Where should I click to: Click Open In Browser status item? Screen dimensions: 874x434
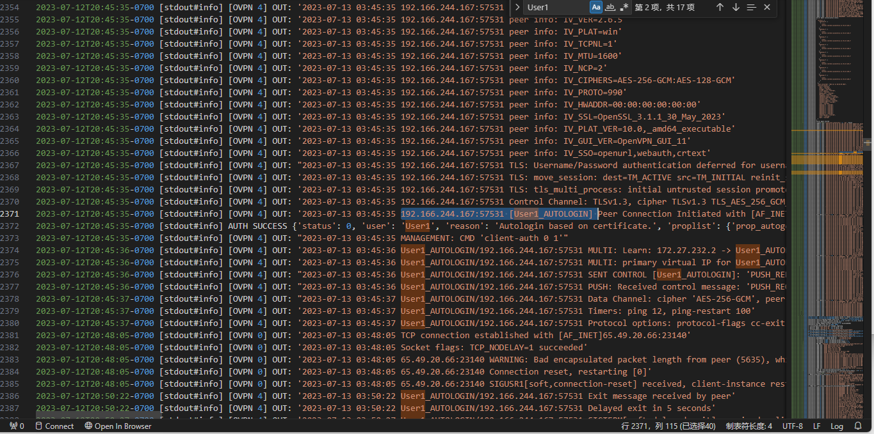tap(118, 426)
